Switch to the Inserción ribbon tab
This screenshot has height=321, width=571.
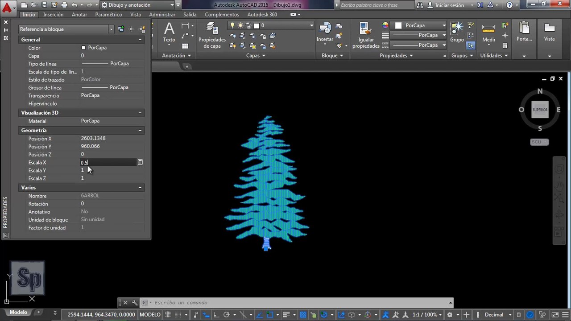pos(53,14)
